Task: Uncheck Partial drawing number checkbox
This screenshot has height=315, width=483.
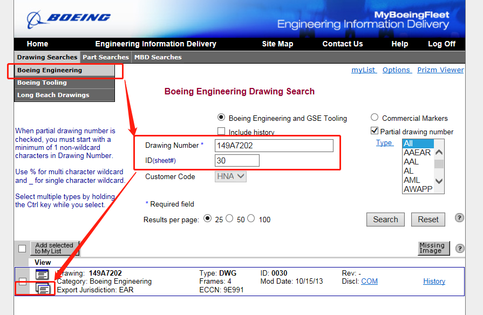Action: [375, 131]
